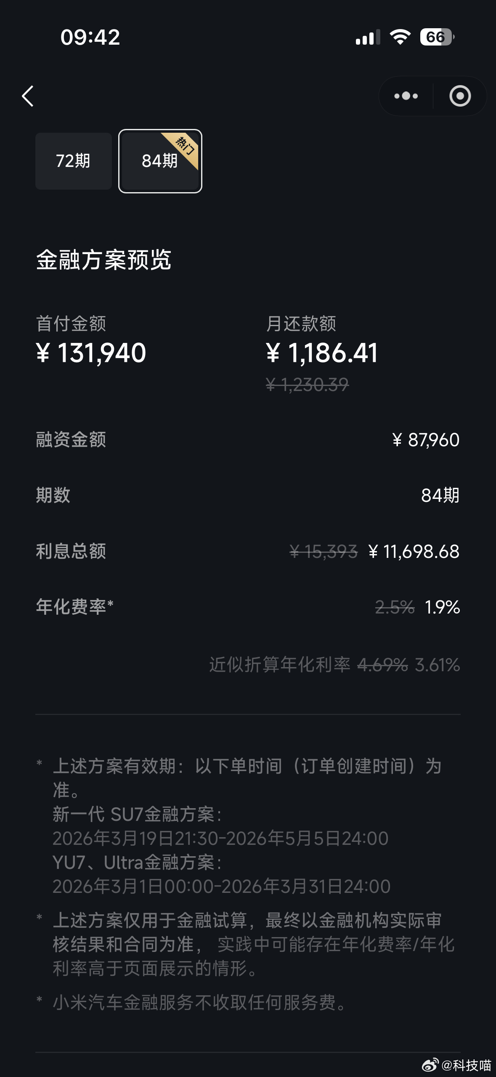Tap the 小米汽车金融服务 no service fee note
496x1077 pixels.
(x=199, y=1002)
